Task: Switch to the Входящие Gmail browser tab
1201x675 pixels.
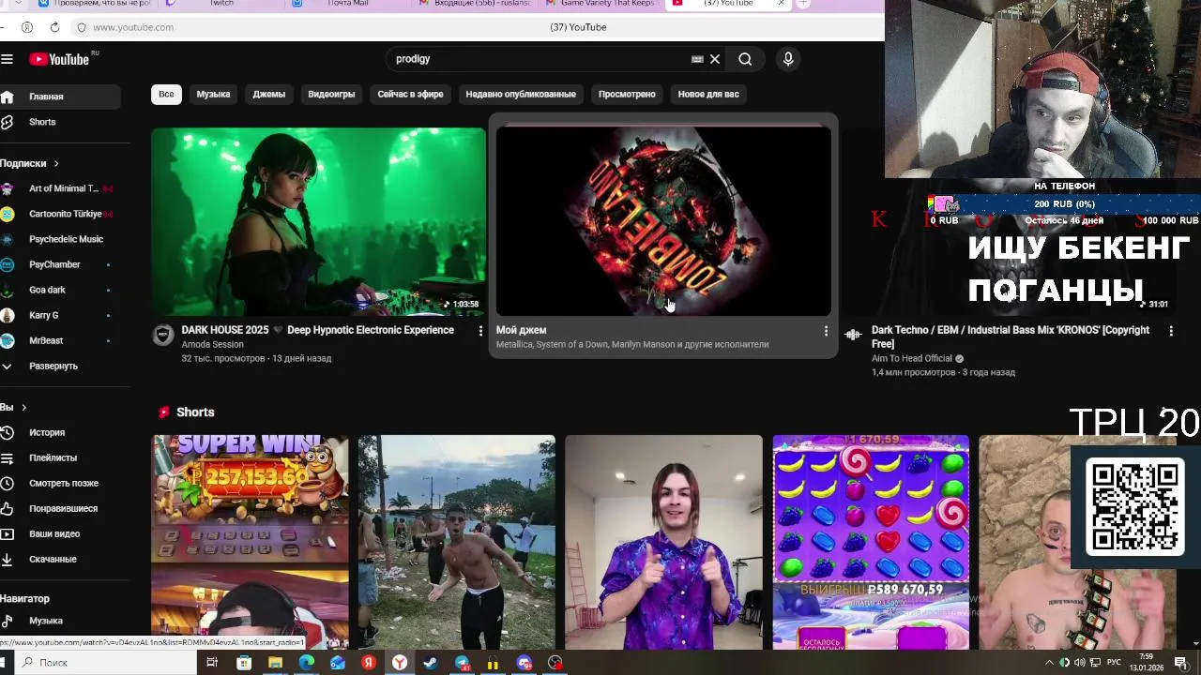Action: [476, 4]
